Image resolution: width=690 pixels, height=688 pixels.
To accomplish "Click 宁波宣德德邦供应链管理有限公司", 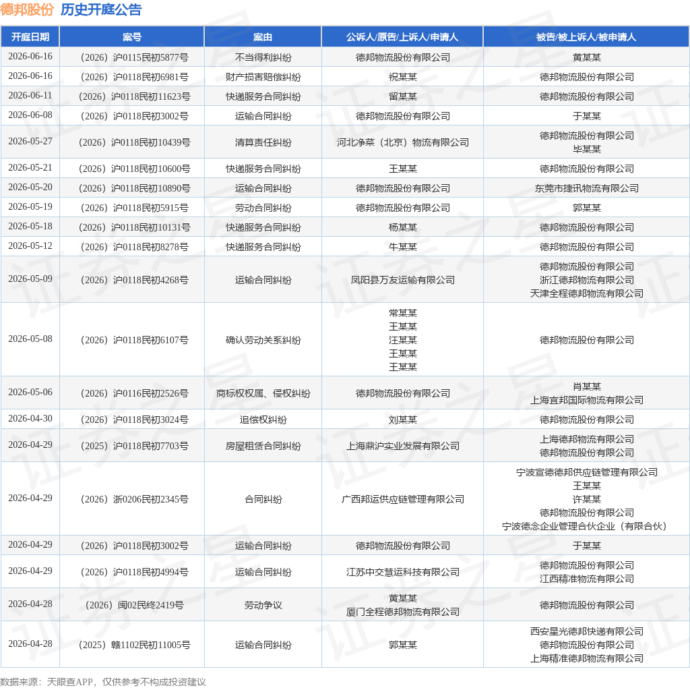I will coord(587,473).
